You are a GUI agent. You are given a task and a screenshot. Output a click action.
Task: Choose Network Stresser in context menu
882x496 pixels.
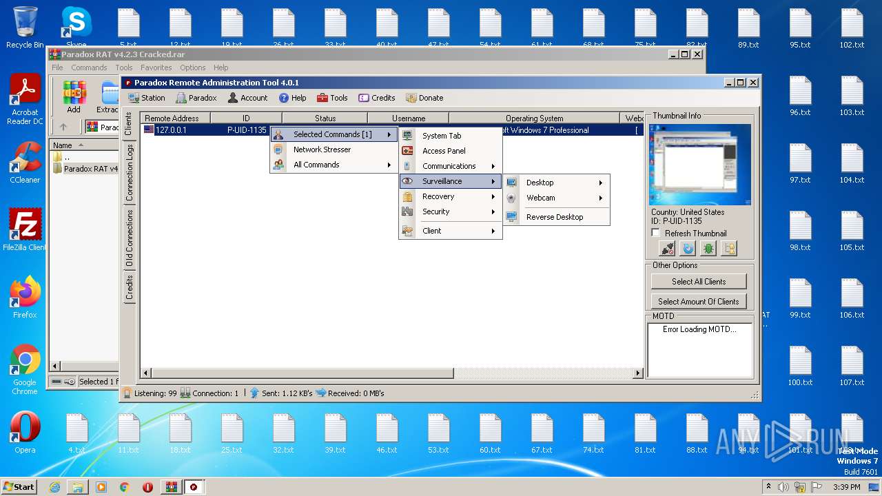pos(334,149)
